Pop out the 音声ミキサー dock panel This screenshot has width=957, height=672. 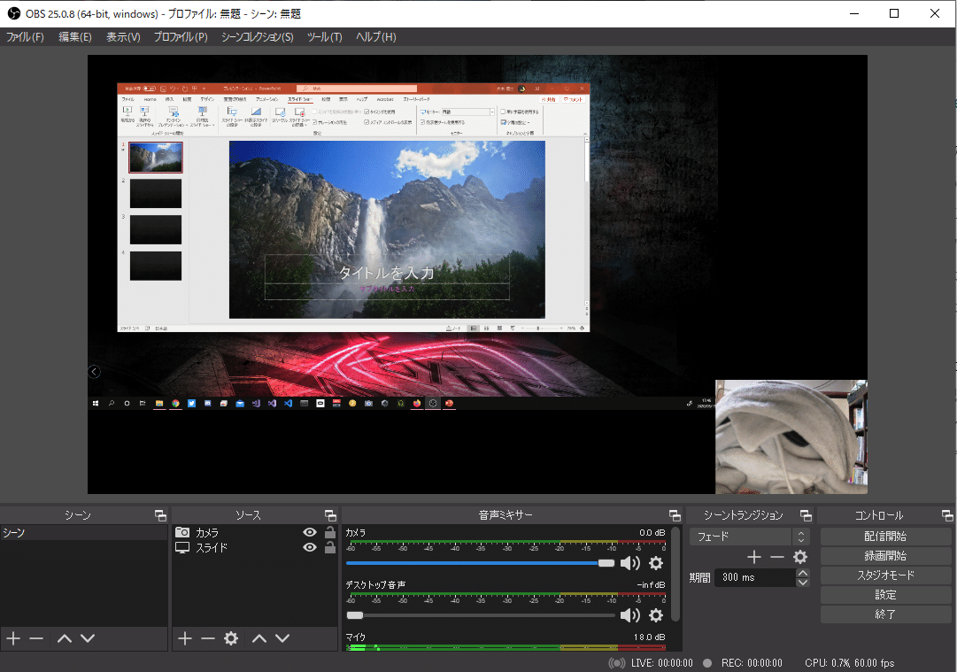tap(675, 515)
